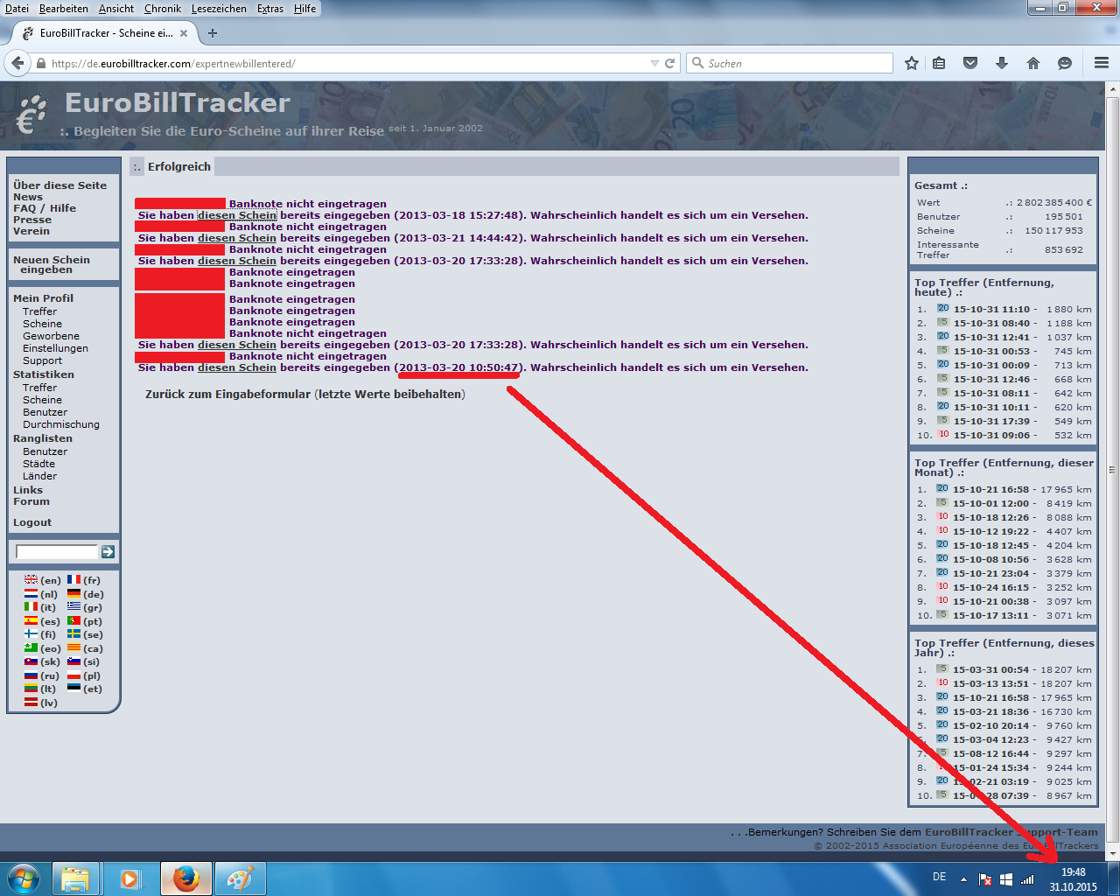This screenshot has width=1120, height=896.
Task: Open Mein Profil link
Action: click(x=43, y=298)
